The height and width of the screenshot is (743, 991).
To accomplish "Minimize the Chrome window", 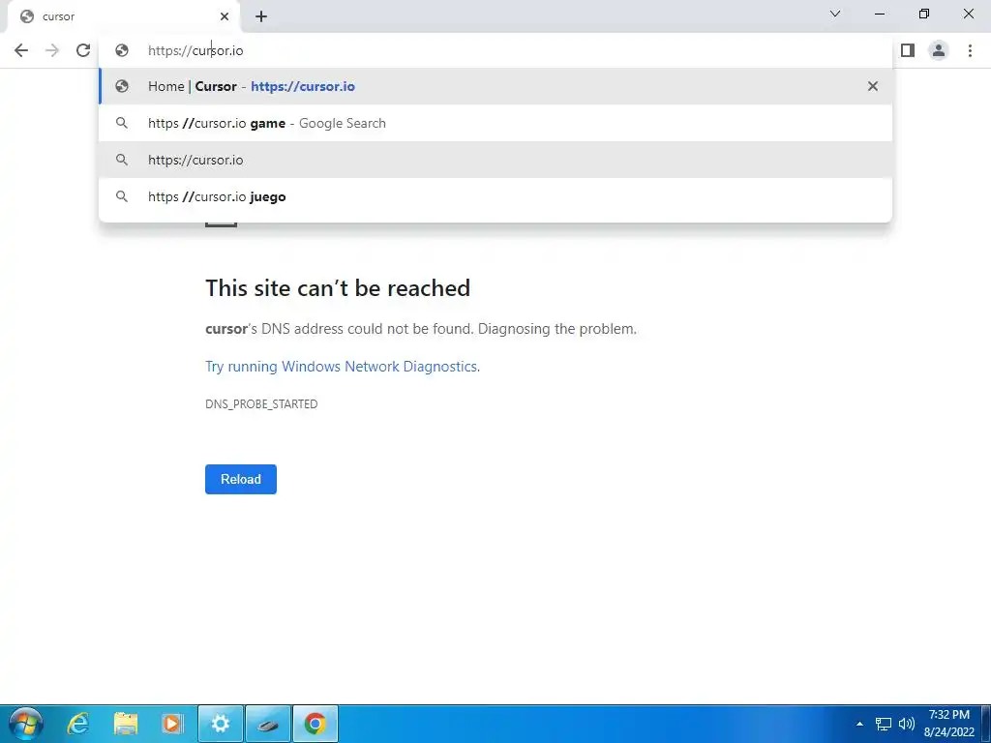I will (879, 14).
